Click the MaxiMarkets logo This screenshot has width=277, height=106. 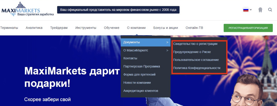(x=27, y=9)
